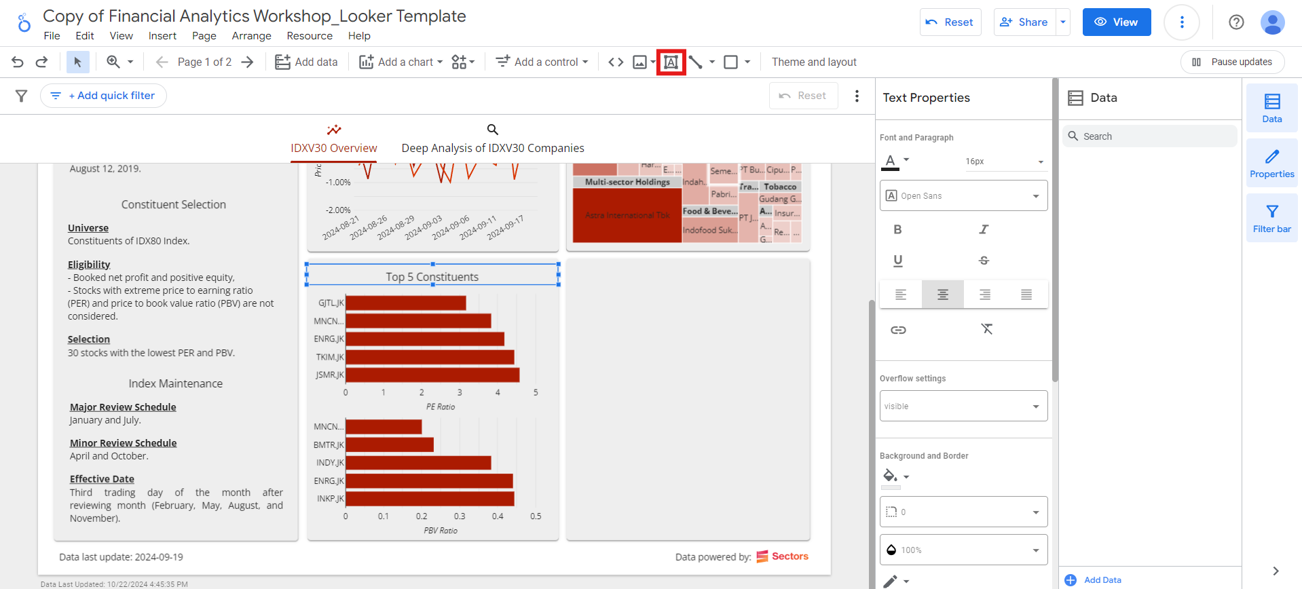Image resolution: width=1302 pixels, height=589 pixels.
Task: Select the Line drawing tool
Action: click(x=696, y=62)
